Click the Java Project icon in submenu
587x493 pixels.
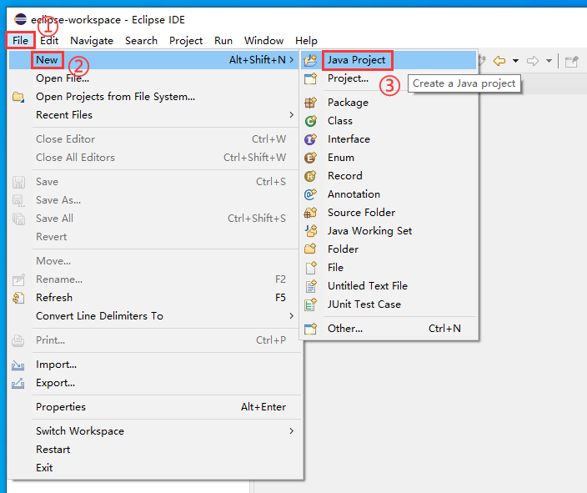[311, 60]
